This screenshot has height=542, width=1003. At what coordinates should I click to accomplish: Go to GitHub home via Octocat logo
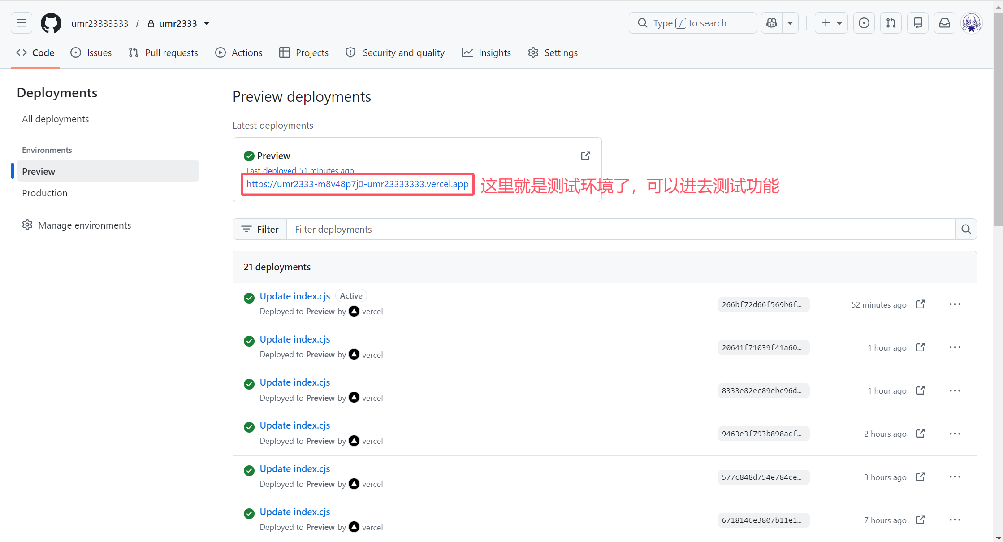51,23
